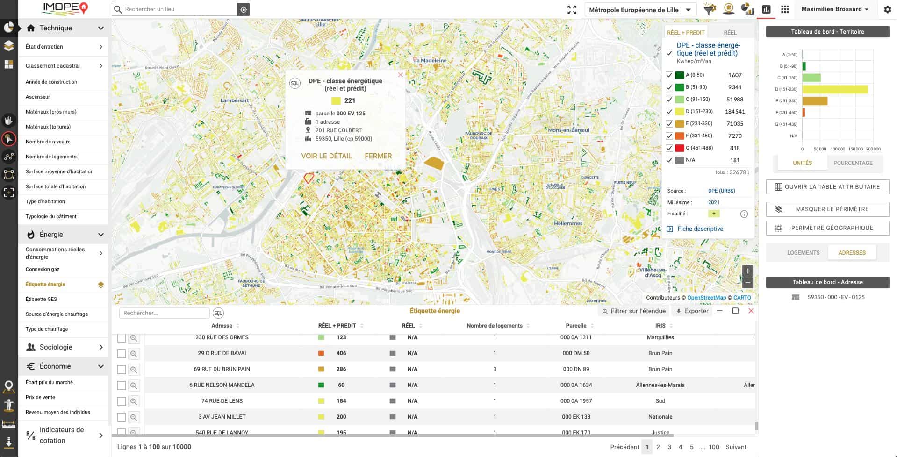This screenshot has height=457, width=897.
Task: Open the attribute table button
Action: point(827,187)
